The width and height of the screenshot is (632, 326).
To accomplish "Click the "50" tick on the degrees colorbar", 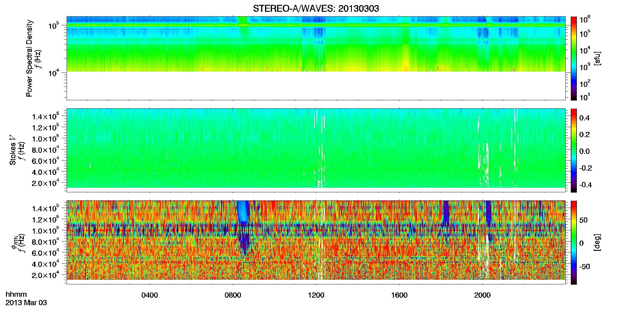I will 583,220.
